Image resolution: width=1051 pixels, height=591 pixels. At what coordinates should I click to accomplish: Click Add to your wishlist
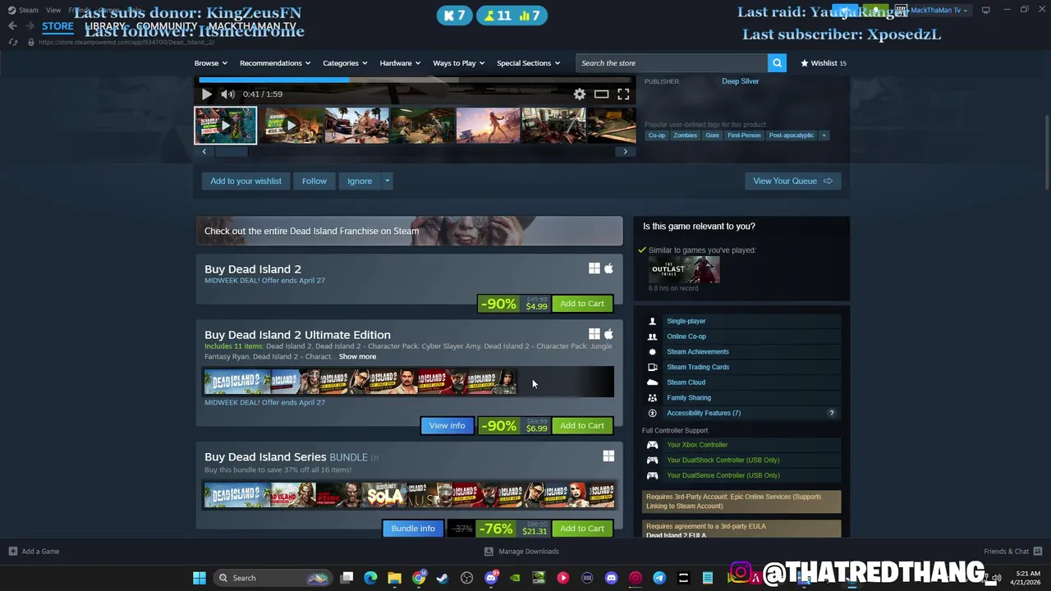246,181
